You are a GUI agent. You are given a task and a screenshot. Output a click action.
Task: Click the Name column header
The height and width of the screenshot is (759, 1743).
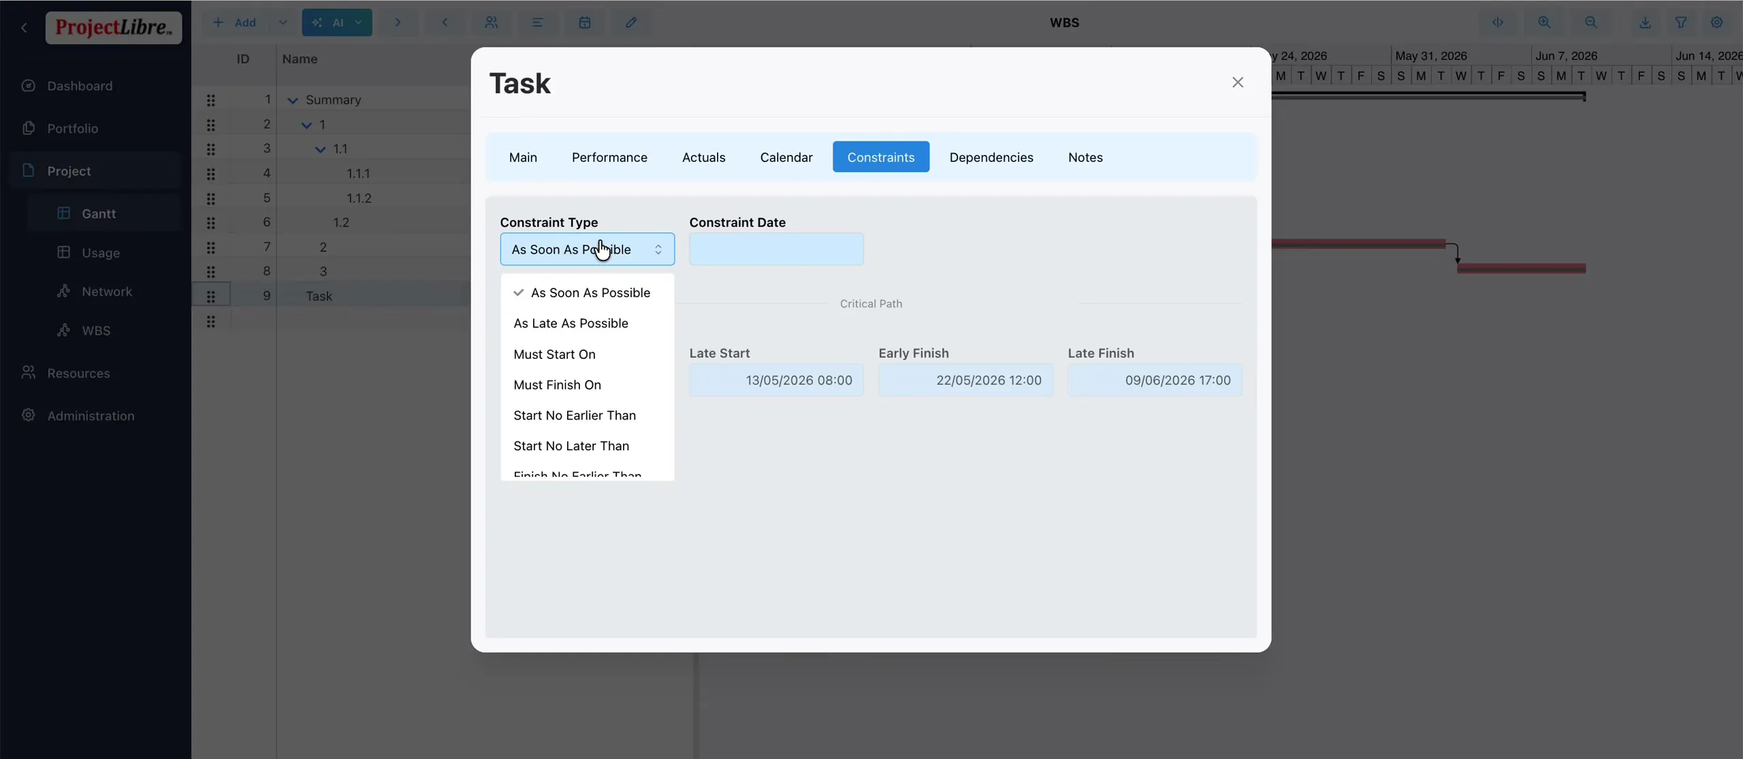300,59
